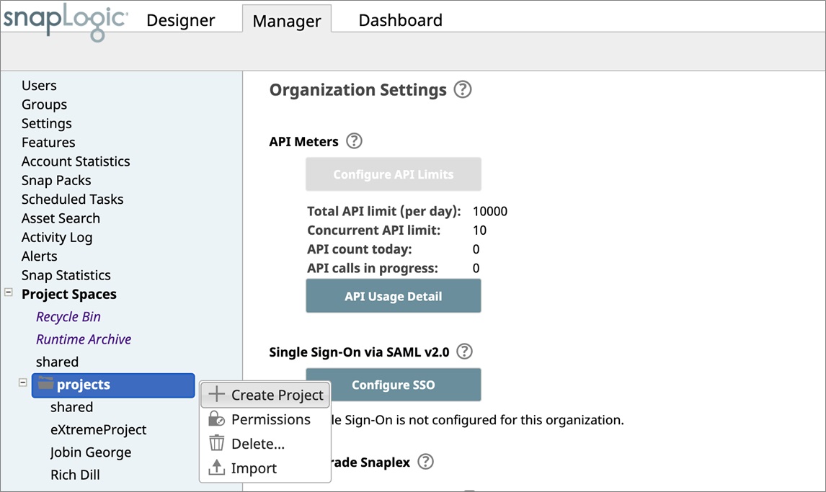826x492 pixels.
Task: Choose Delete... from context menu
Action: (x=265, y=444)
